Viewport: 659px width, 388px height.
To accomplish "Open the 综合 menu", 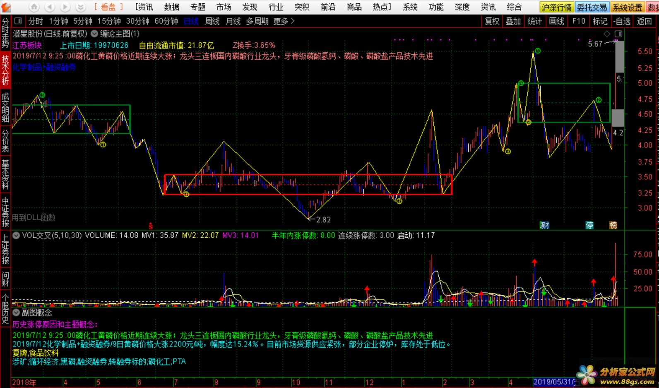I will point(514,7).
